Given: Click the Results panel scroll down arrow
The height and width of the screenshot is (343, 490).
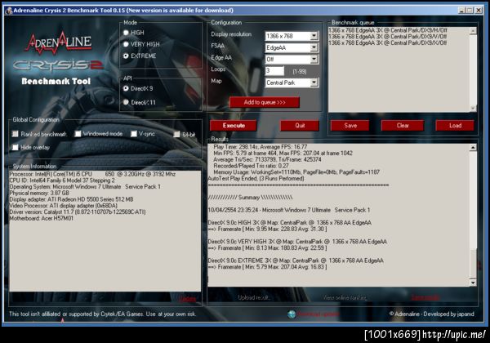Looking at the screenshot, I should pos(473,283).
